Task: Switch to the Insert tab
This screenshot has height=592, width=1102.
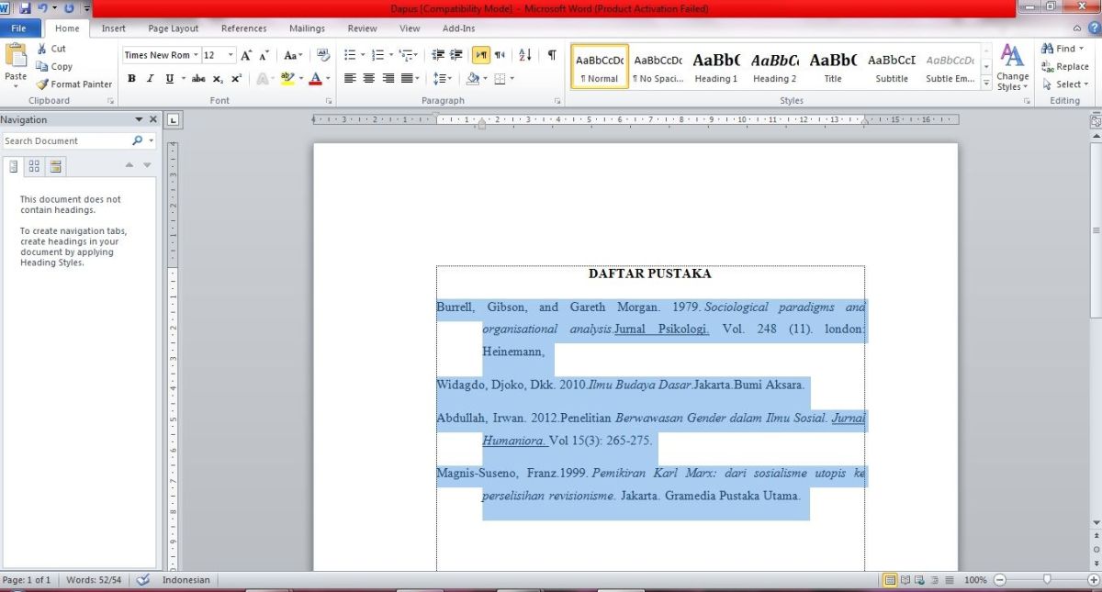Action: click(114, 28)
